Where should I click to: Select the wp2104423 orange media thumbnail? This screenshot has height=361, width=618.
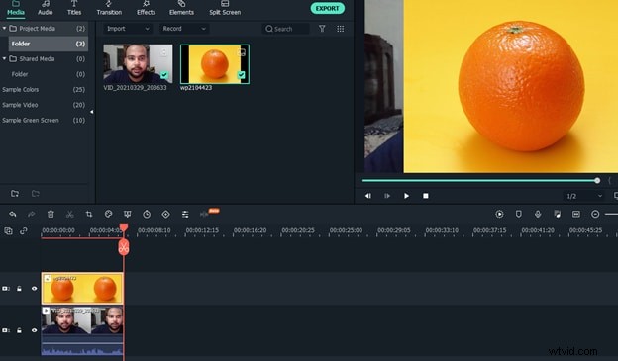coord(214,63)
